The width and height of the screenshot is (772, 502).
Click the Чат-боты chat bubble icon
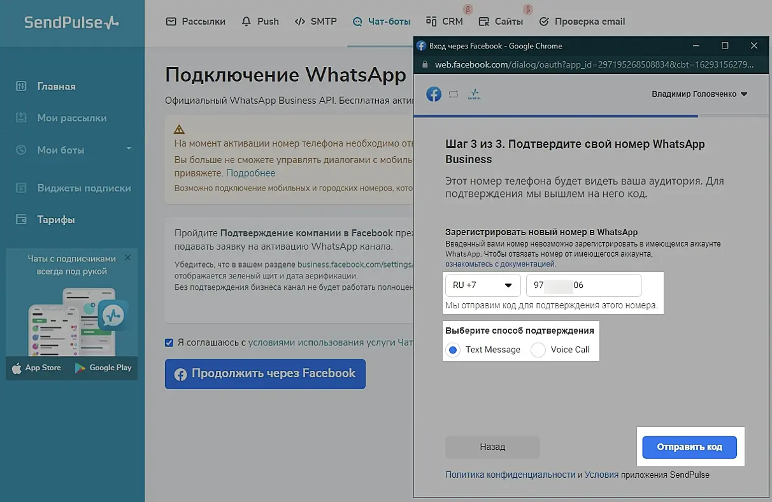click(357, 21)
